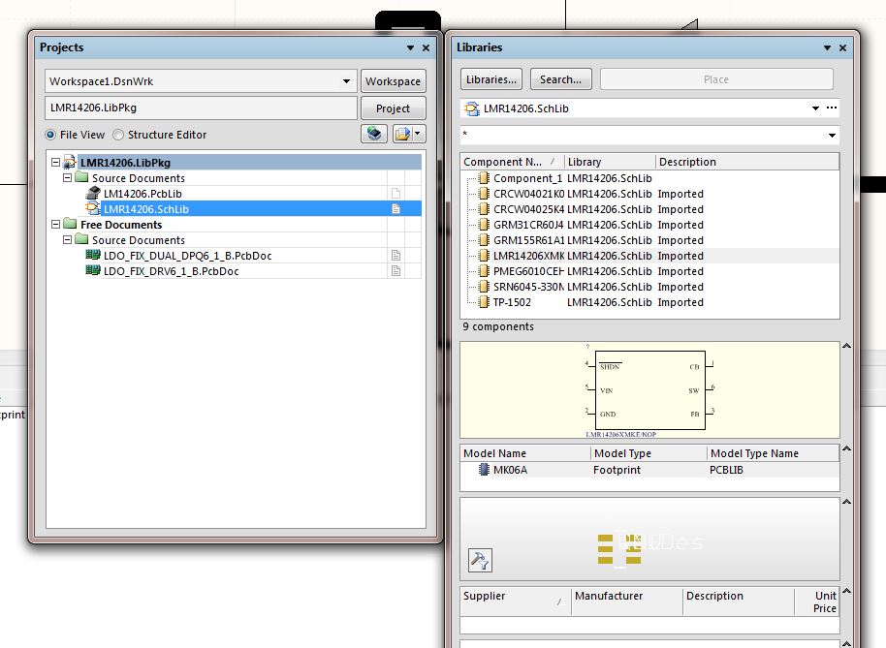
Task: Click the Model Type column header
Action: pyautogui.click(x=649, y=453)
